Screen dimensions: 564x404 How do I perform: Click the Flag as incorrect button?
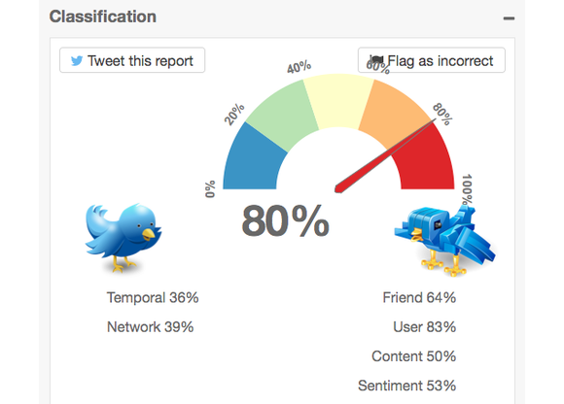tap(432, 60)
